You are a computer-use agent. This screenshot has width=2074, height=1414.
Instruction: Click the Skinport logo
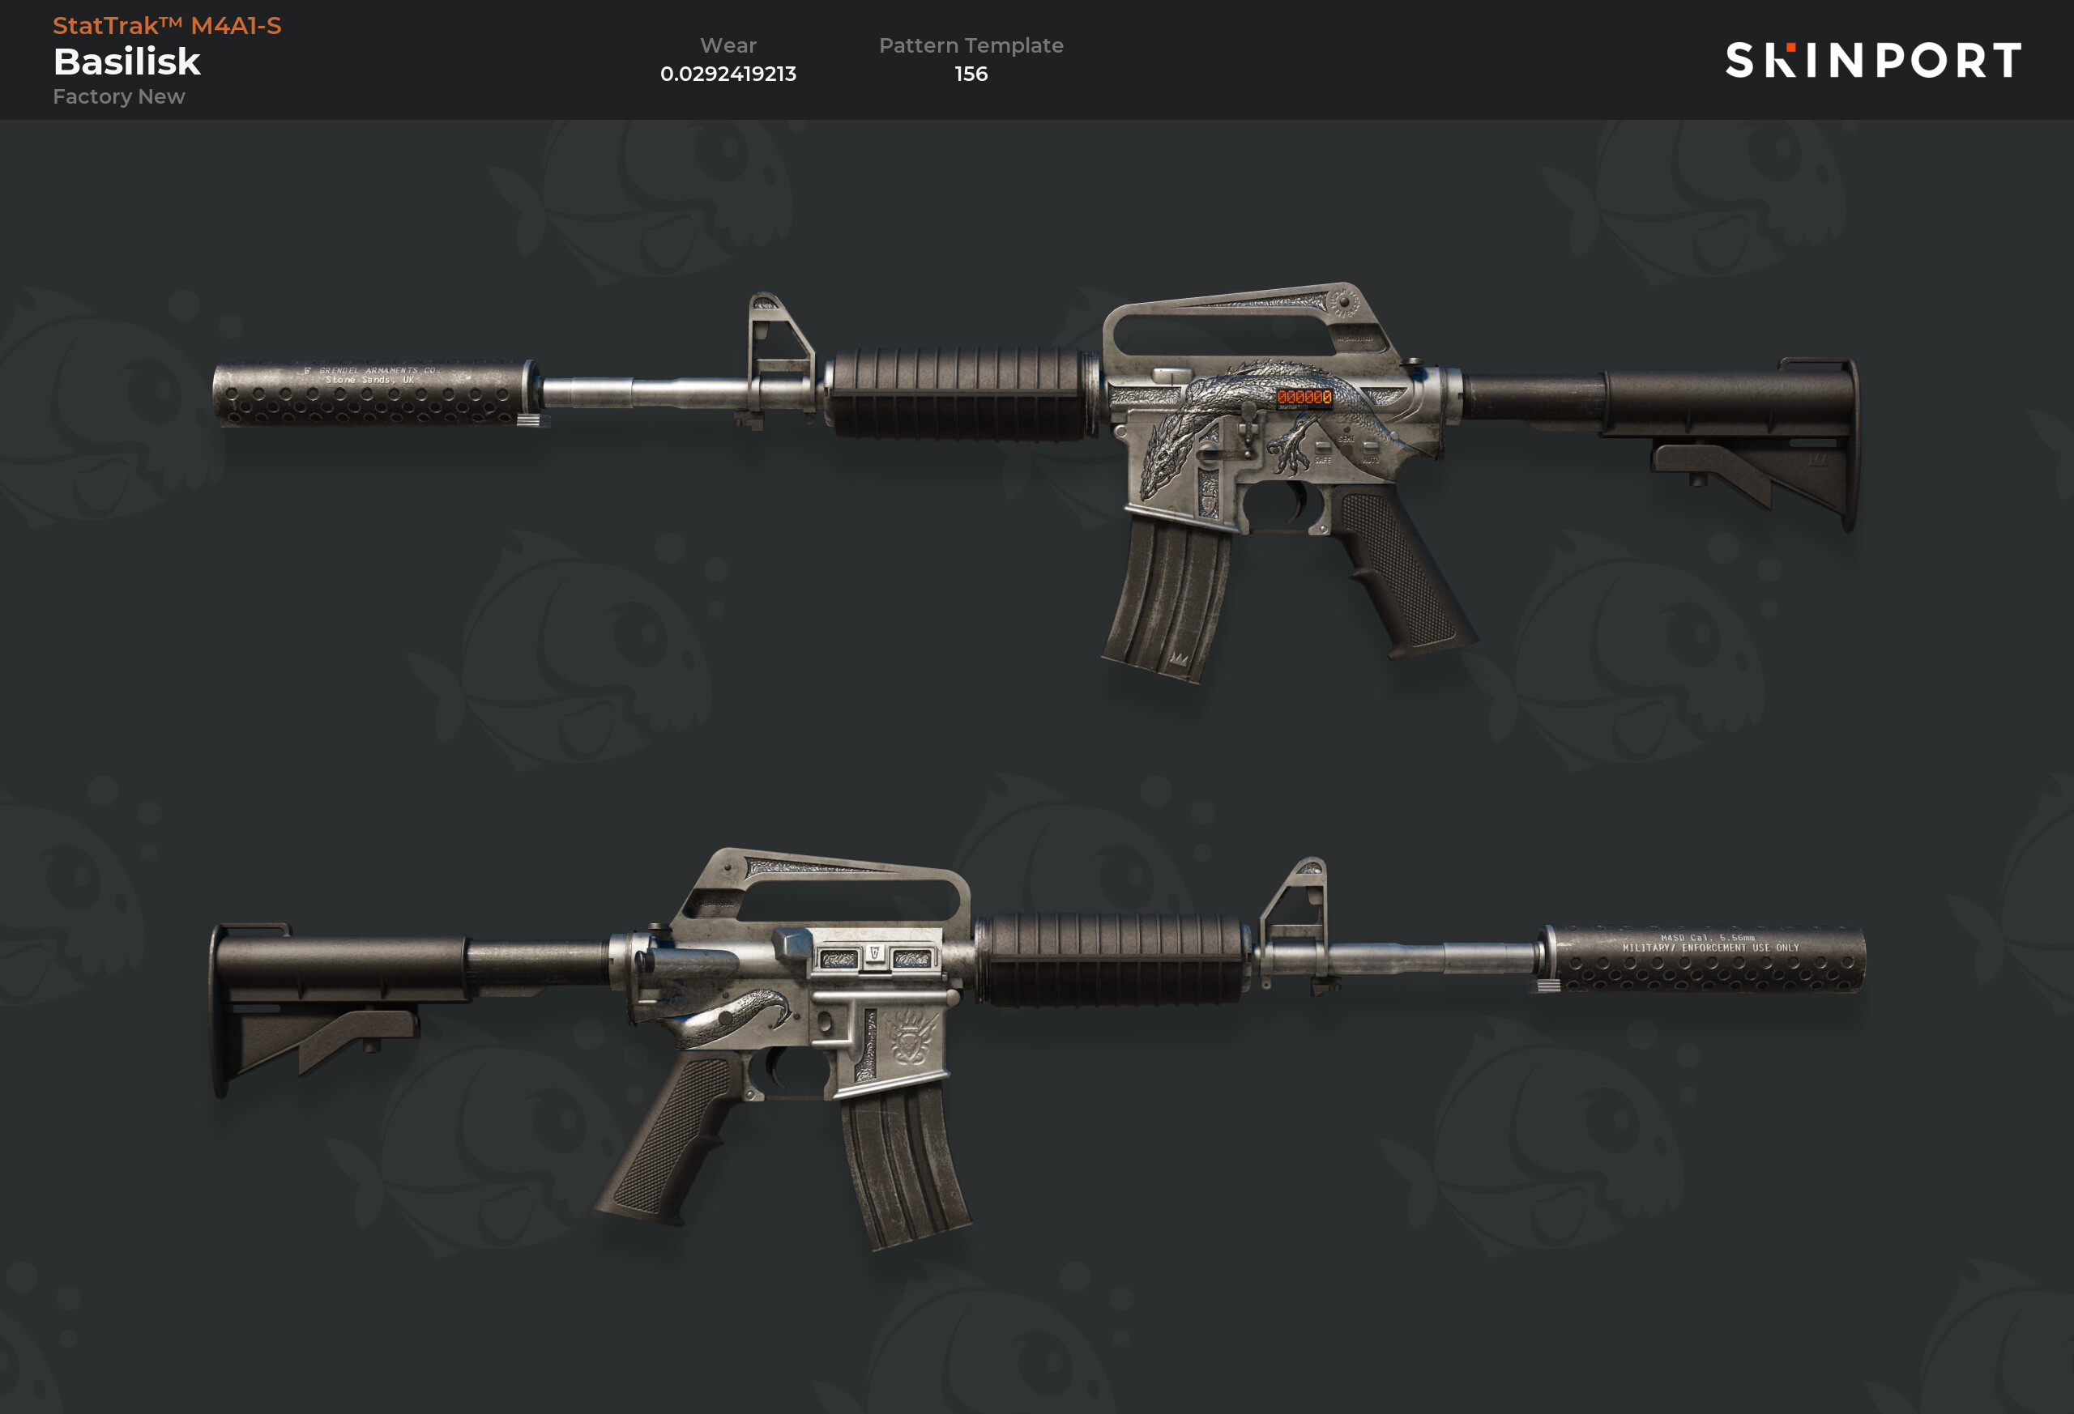[1872, 60]
